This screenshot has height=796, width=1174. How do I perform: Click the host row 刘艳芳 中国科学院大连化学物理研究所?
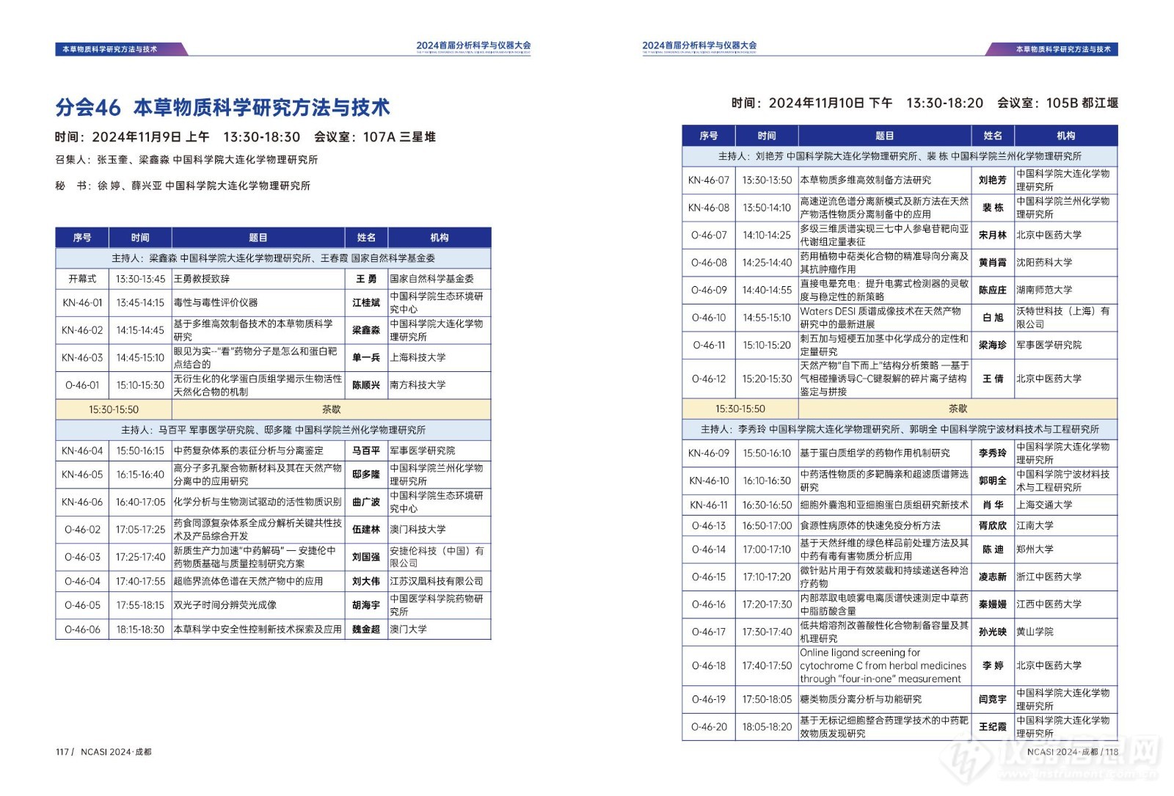point(900,156)
